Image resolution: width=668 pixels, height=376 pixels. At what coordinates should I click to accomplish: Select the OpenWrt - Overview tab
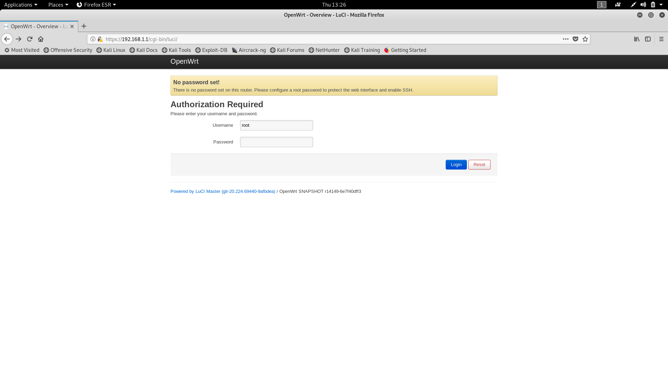pos(39,26)
